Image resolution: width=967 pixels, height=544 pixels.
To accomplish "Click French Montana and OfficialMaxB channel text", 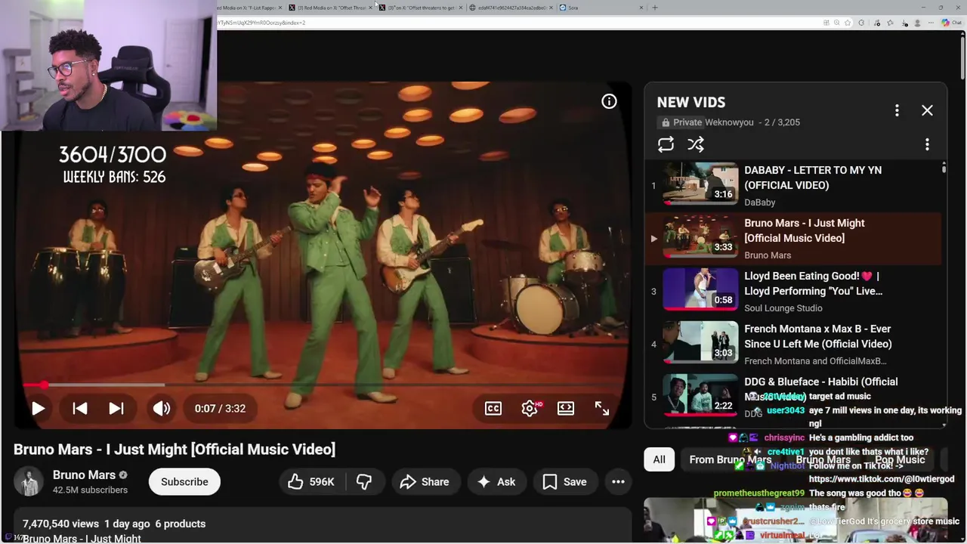I will pyautogui.click(x=815, y=361).
